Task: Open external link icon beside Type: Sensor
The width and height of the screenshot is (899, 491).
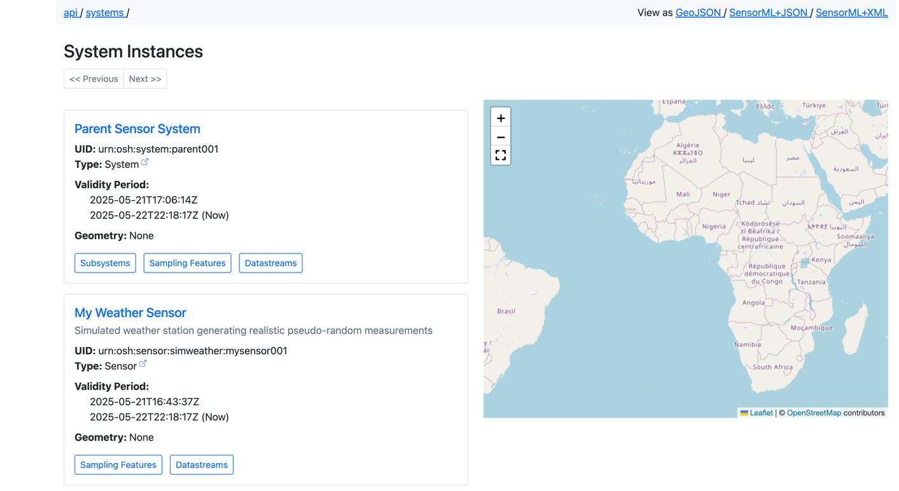Action: tap(143, 362)
